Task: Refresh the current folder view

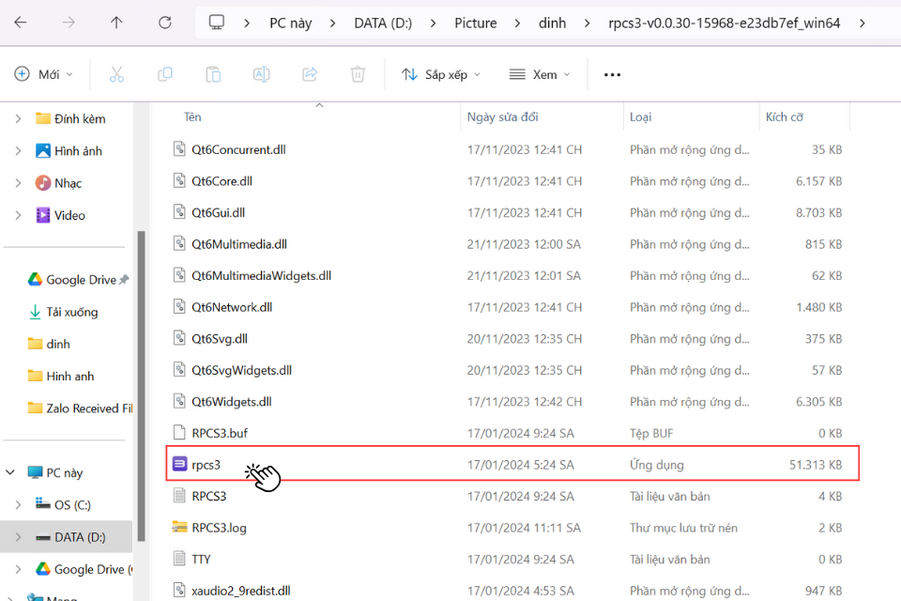Action: coord(165,23)
